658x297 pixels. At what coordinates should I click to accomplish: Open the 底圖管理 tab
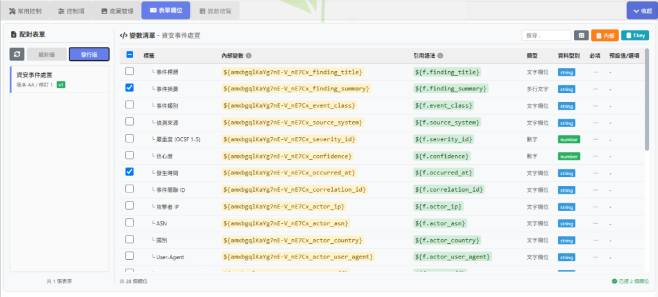pos(118,11)
